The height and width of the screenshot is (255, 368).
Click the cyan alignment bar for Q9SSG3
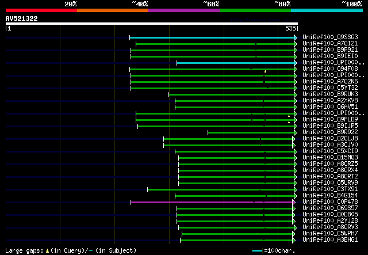tap(212, 37)
